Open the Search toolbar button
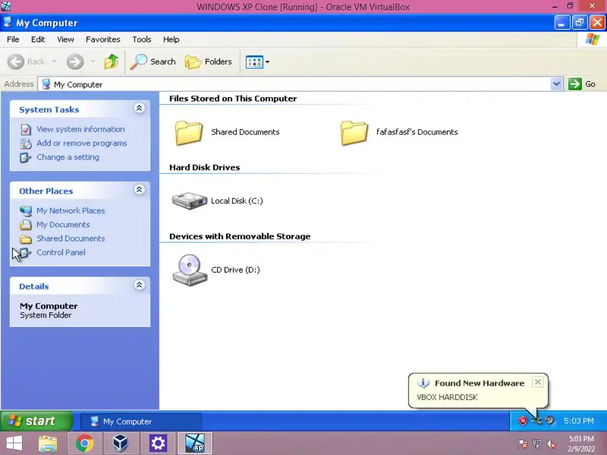The height and width of the screenshot is (455, 607). (152, 62)
